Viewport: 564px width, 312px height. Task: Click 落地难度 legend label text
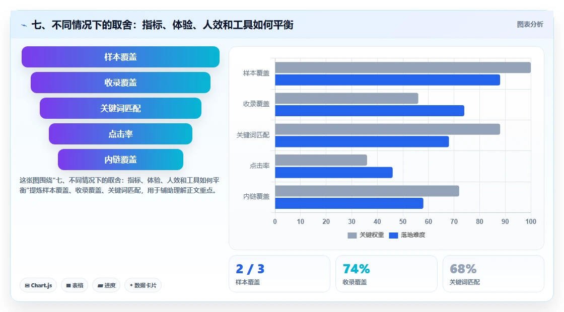coord(413,235)
